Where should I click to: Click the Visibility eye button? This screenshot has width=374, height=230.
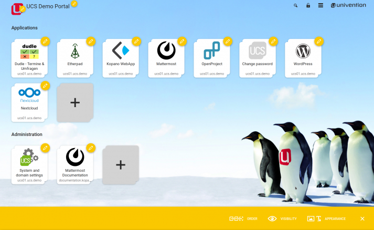click(282, 218)
